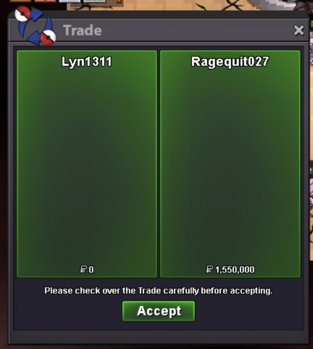Click the orange hotbar button at top

point(21,1)
